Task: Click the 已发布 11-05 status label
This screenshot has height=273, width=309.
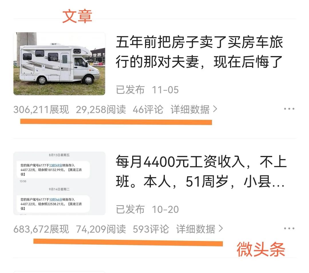Action: click(x=147, y=90)
